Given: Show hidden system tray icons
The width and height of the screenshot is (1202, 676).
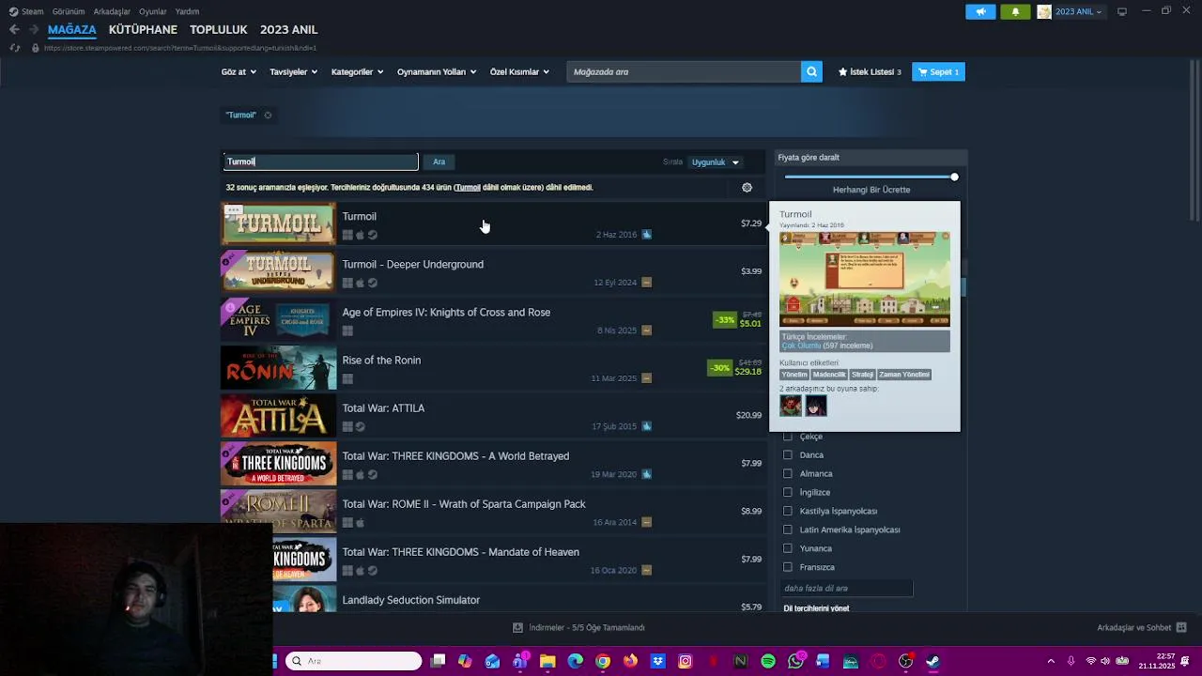Looking at the screenshot, I should click(x=1051, y=661).
